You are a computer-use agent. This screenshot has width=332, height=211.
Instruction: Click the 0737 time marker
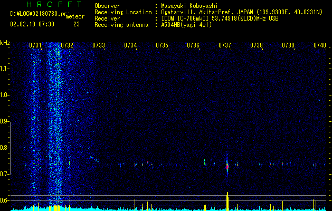225,45
